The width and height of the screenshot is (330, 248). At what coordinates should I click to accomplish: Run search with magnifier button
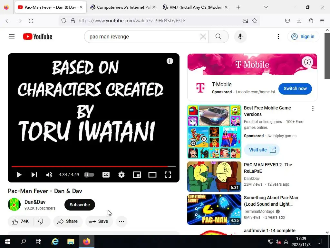218,36
